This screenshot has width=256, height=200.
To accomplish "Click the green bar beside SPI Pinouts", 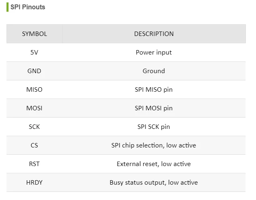I will pyautogui.click(x=7, y=7).
